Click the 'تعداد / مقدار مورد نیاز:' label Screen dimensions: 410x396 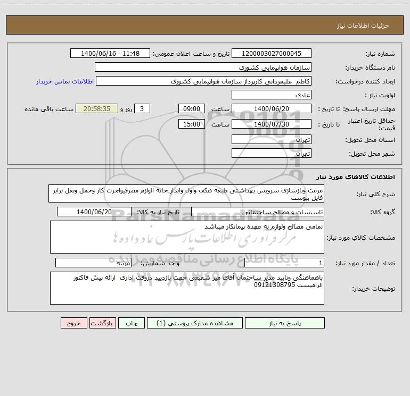[365, 264]
